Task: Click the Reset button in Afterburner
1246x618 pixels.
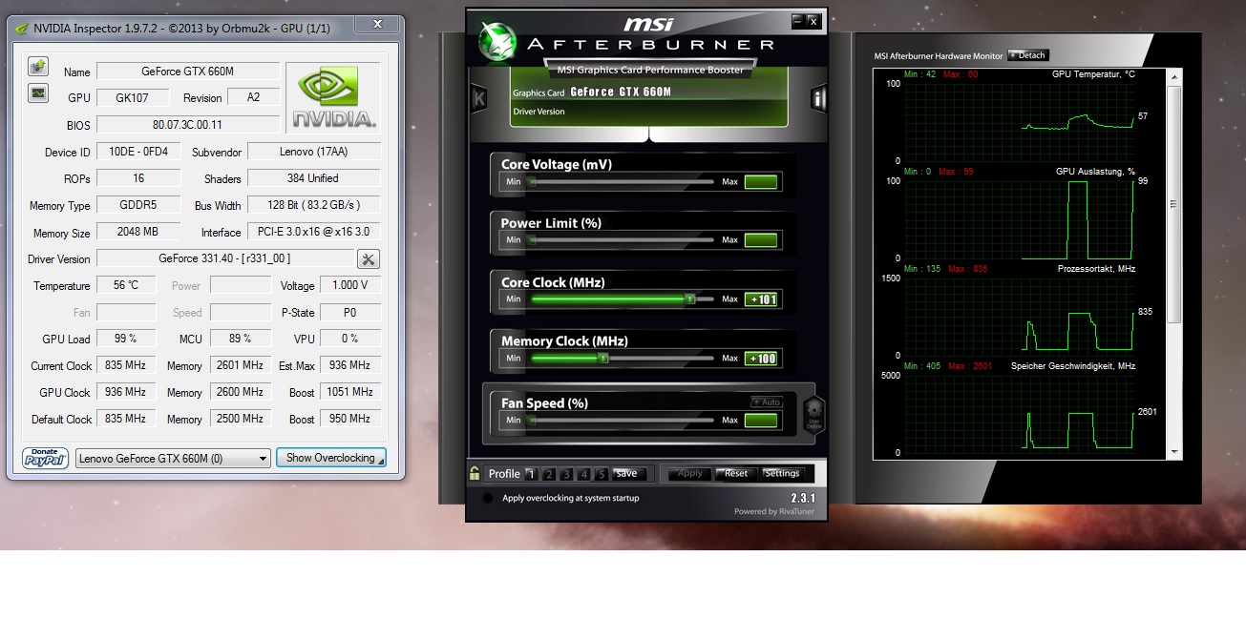Action: (736, 473)
